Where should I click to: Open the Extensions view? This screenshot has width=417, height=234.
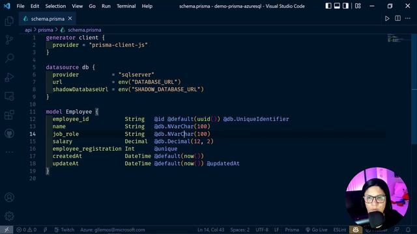[9, 115]
